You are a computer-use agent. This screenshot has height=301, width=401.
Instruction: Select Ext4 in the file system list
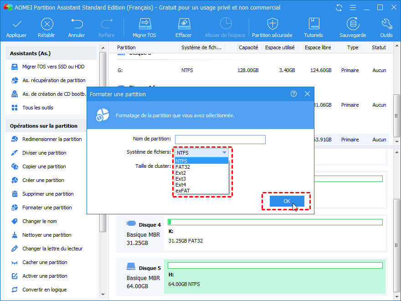(x=181, y=185)
